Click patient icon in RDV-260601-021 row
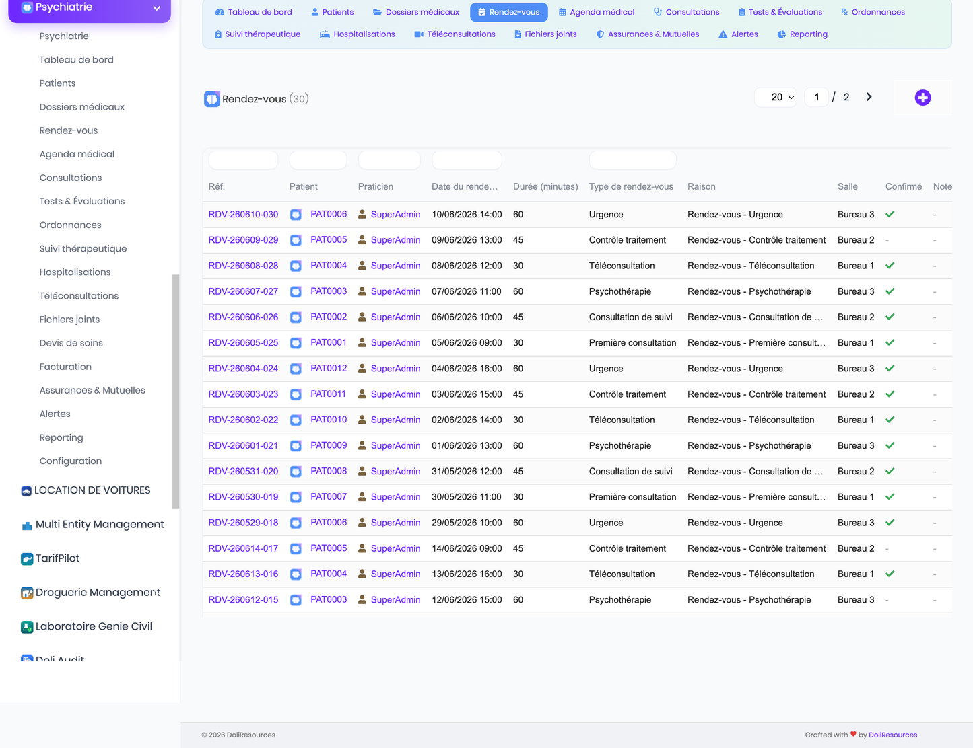Screen dimensions: 973x748 pyautogui.click(x=296, y=446)
